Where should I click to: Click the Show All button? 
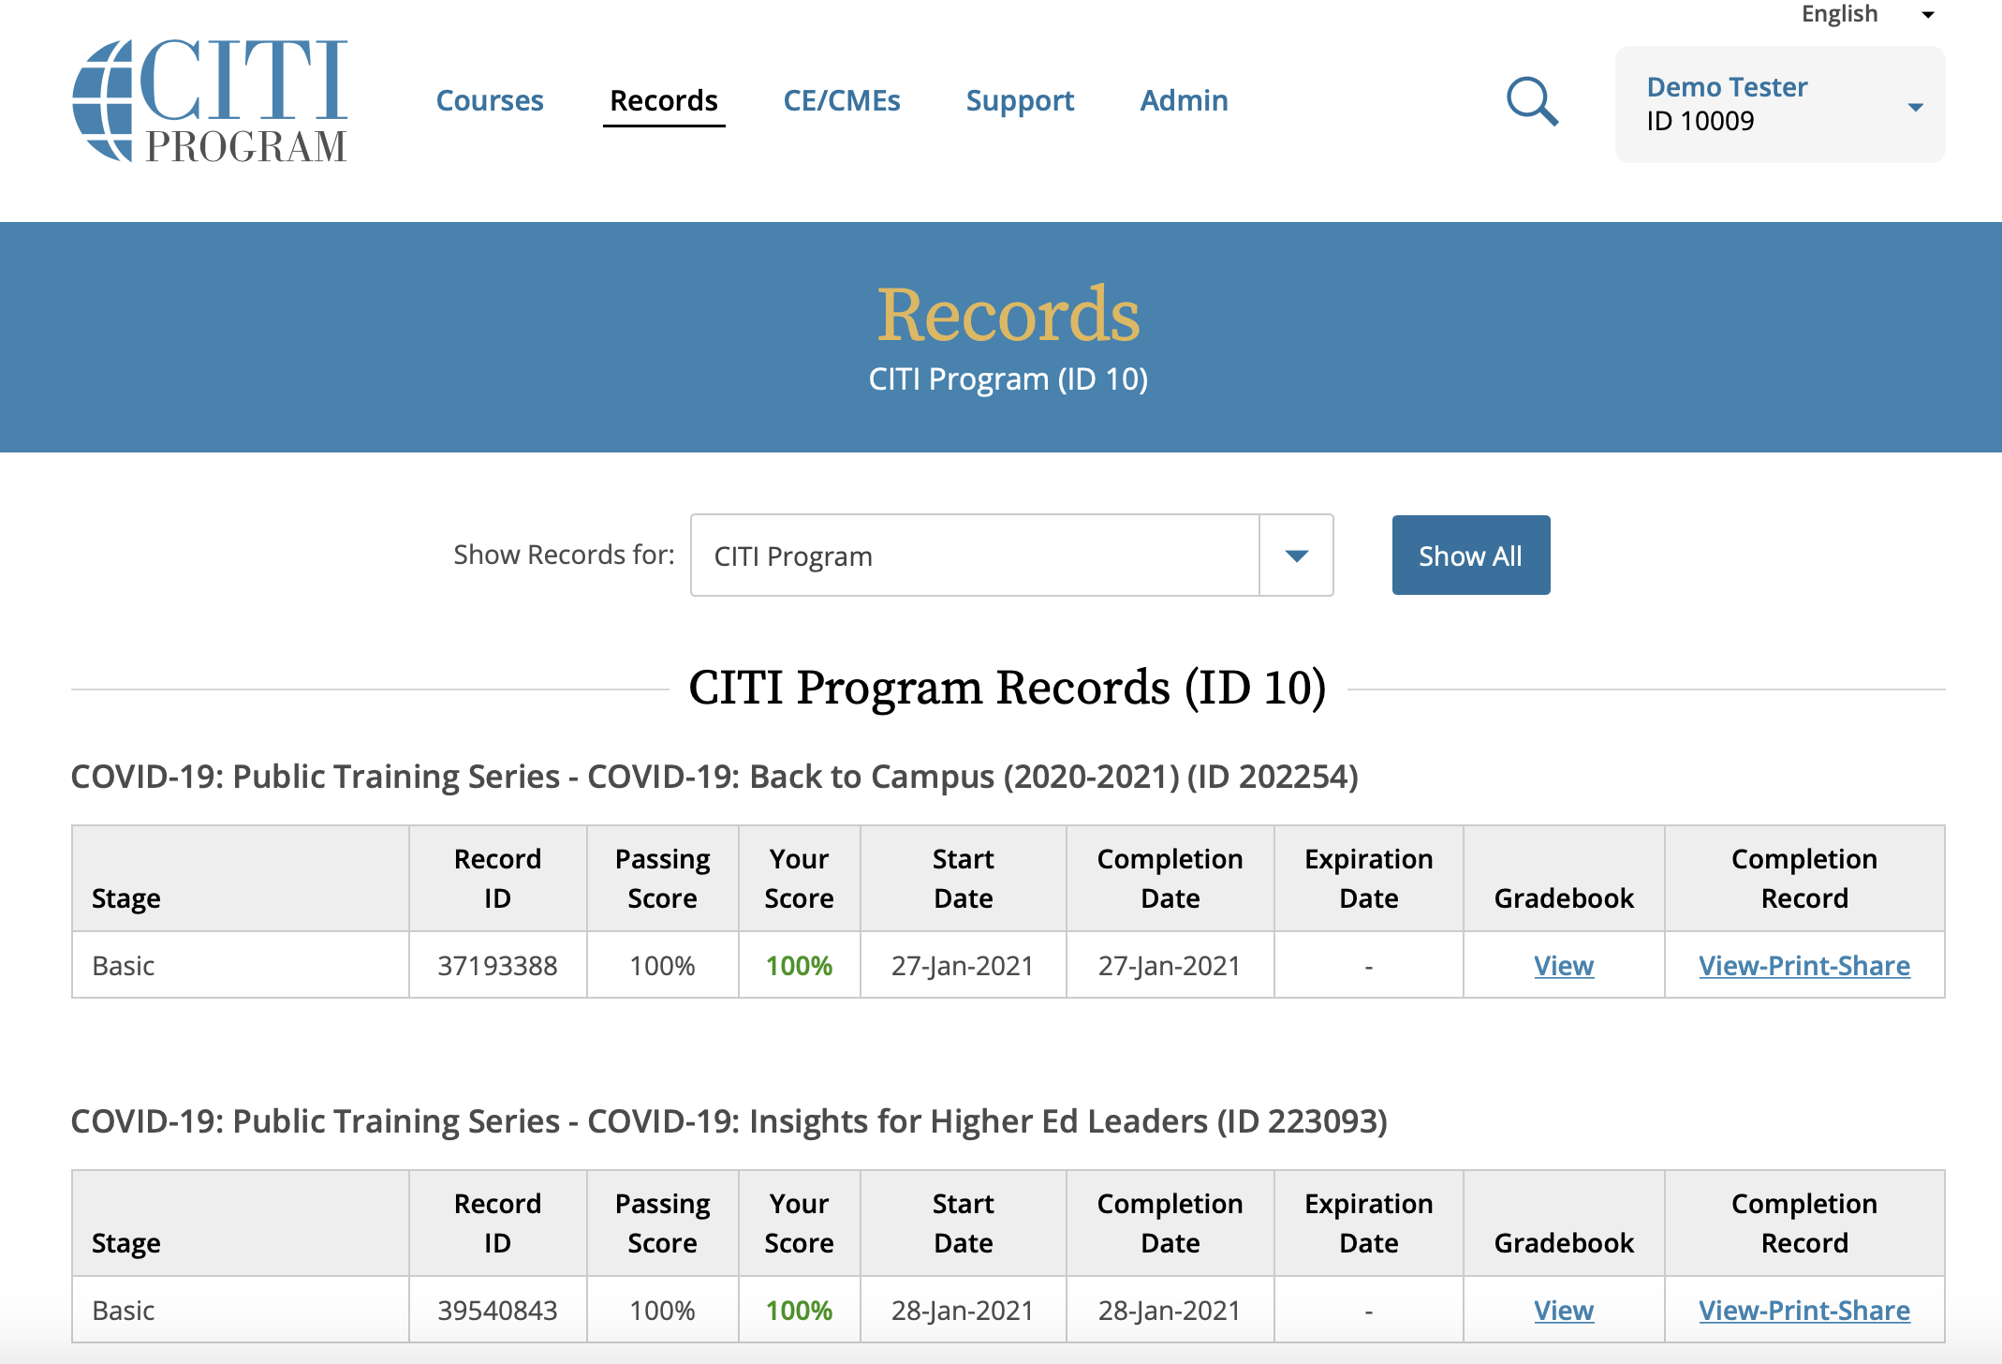1470,555
